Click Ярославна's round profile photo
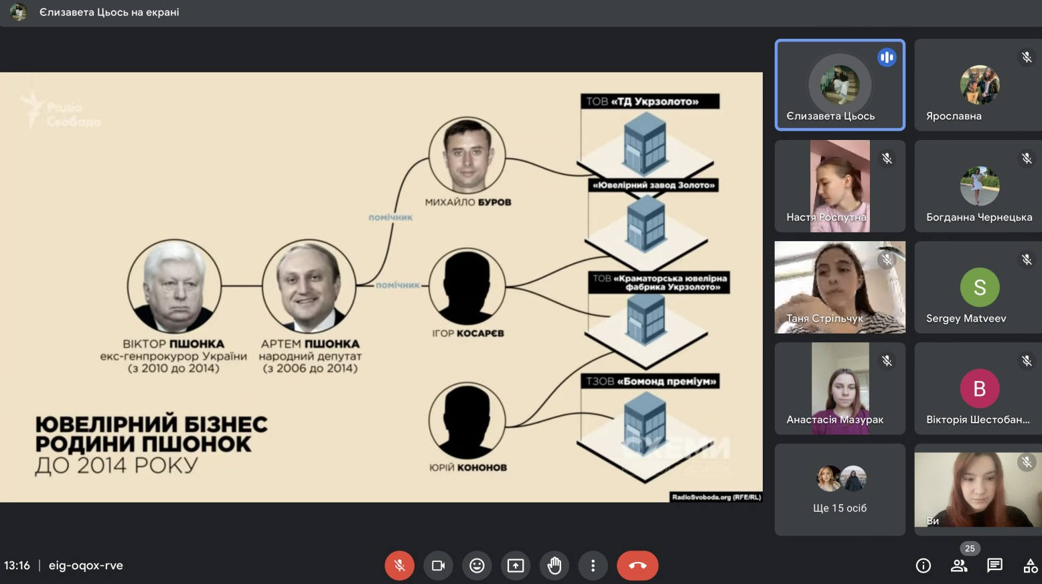Viewport: 1042px width, 584px height. click(980, 85)
